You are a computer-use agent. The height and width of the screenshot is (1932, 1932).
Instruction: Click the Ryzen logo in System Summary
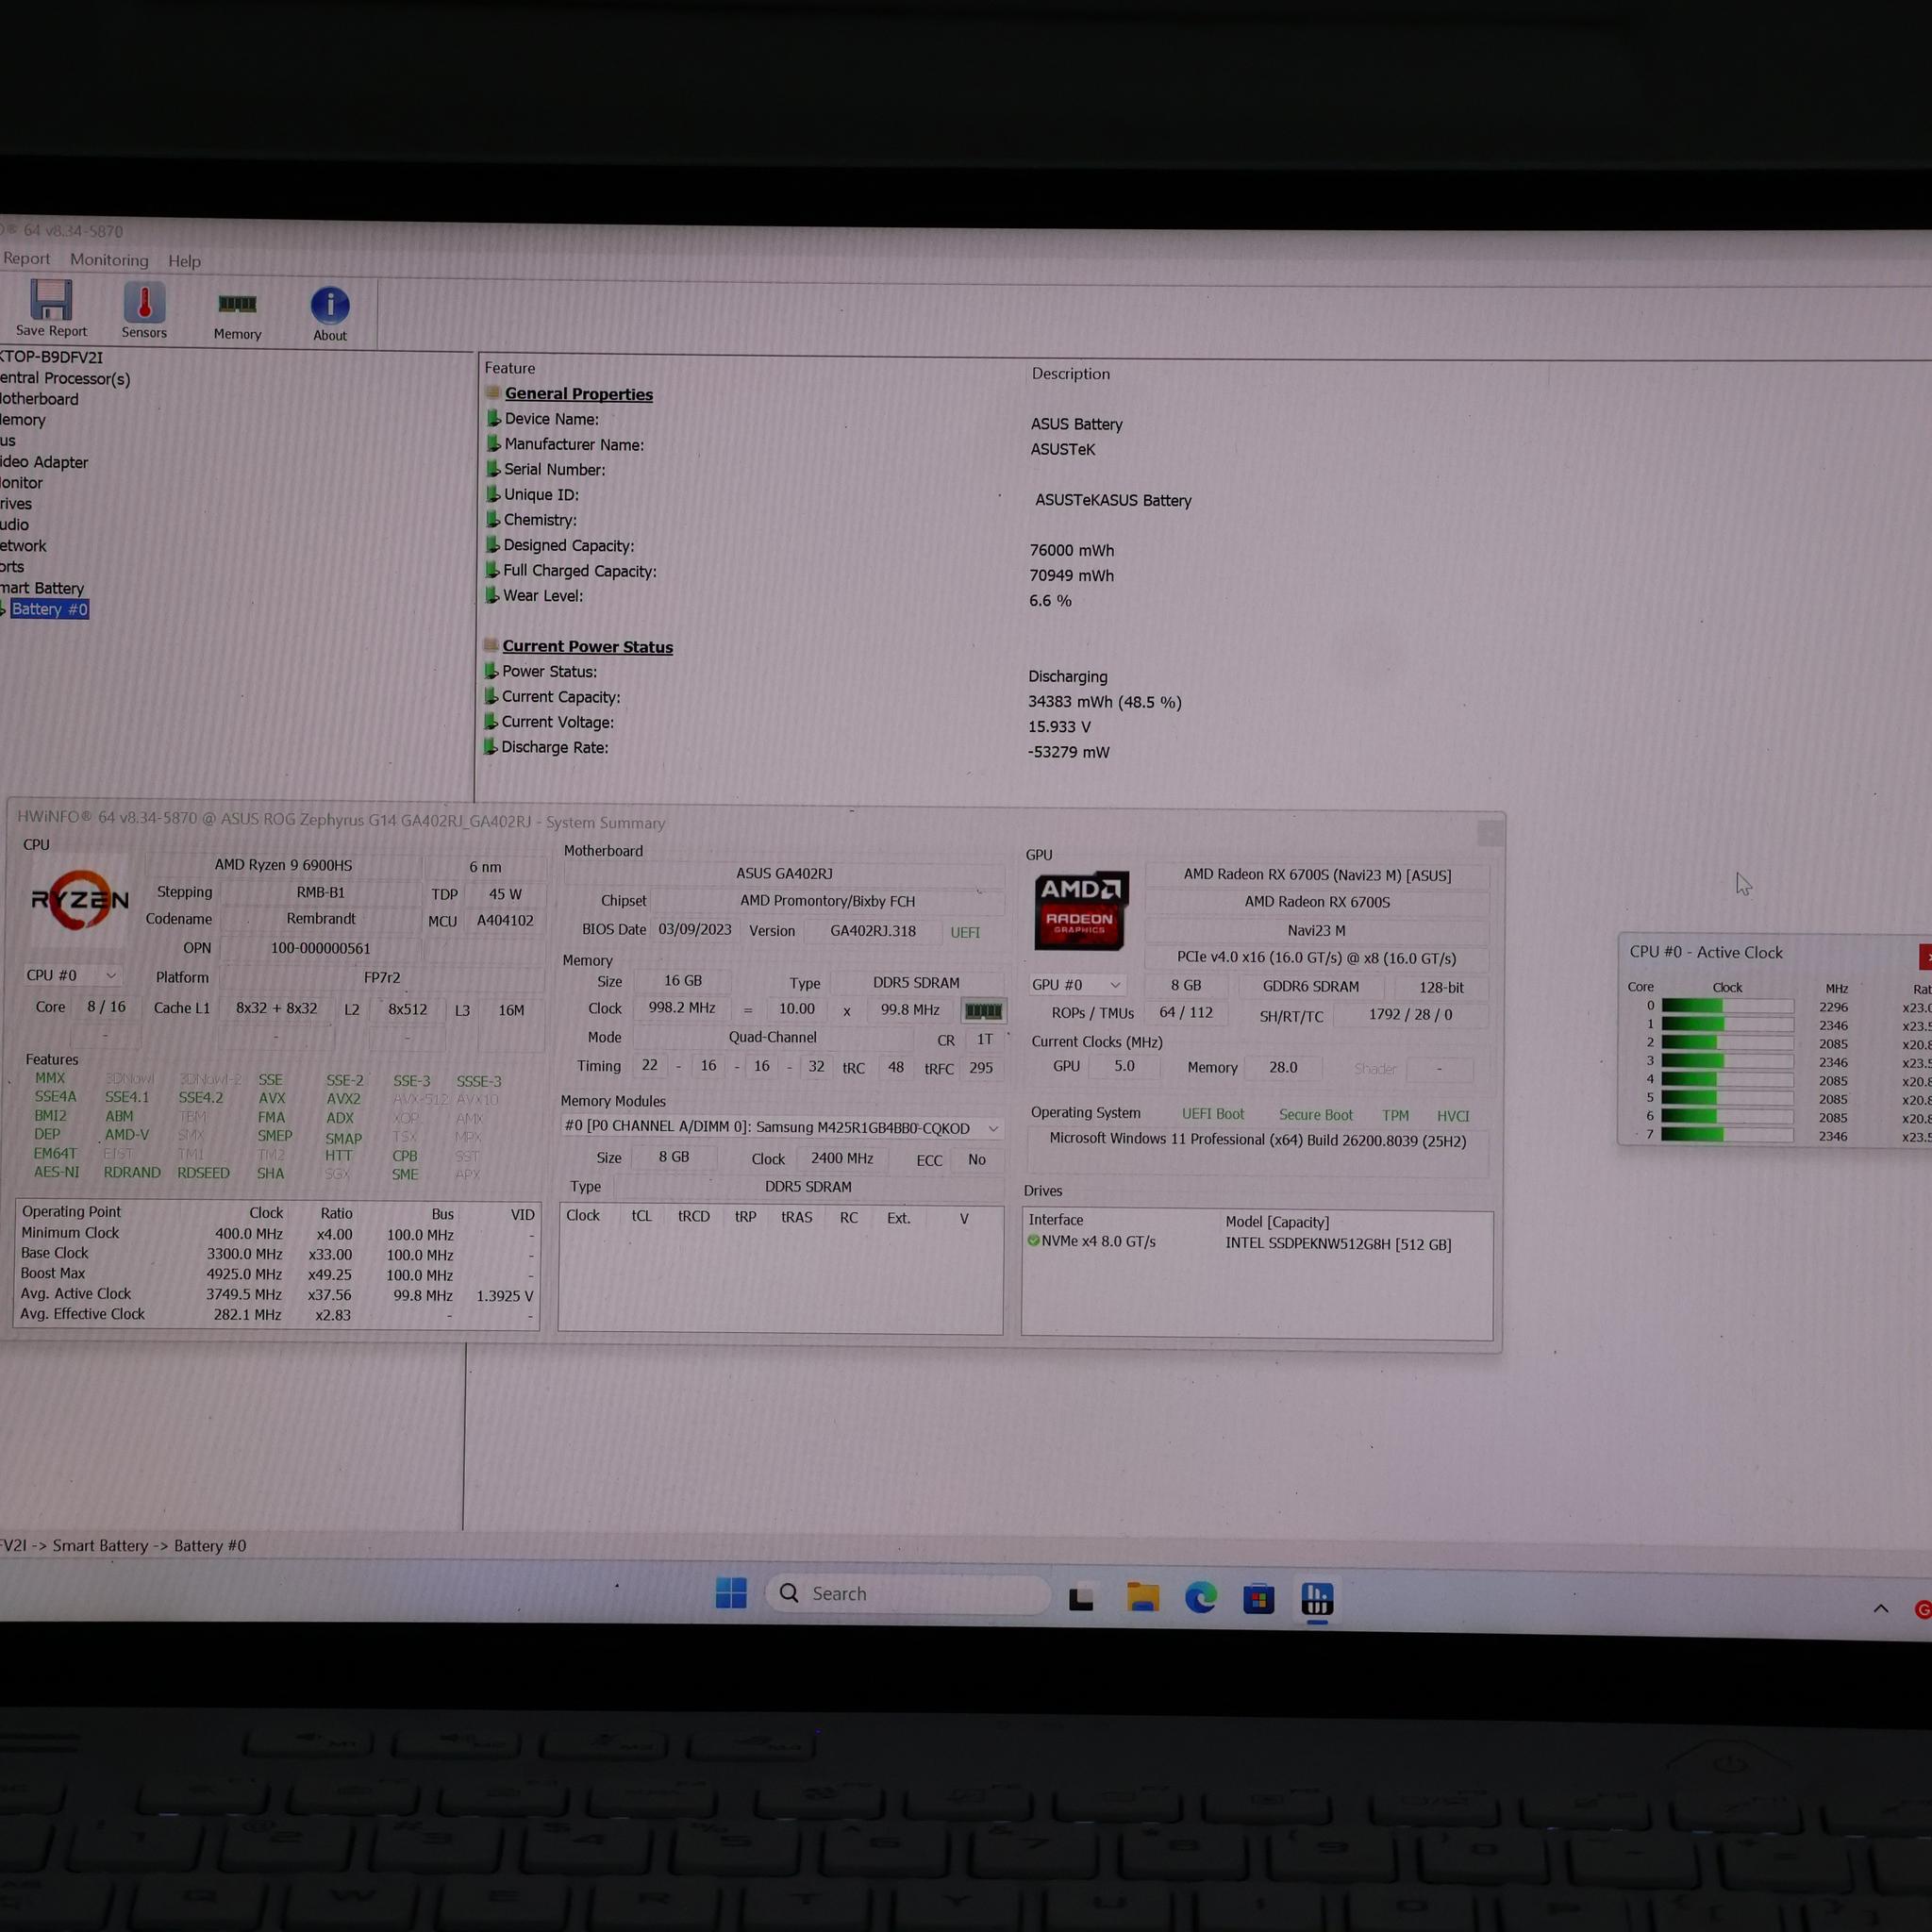(x=80, y=900)
